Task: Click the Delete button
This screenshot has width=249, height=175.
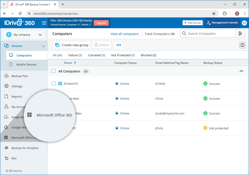Action: tap(102, 45)
